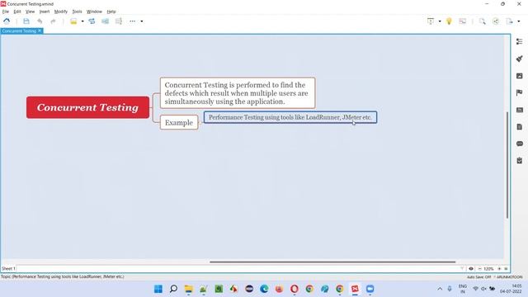Screen dimensions: 528x297
Task: Show hidden icons in system tray
Action: click(x=440, y=289)
